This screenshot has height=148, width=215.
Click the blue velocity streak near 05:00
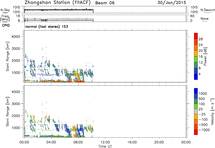[x=58, y=128]
